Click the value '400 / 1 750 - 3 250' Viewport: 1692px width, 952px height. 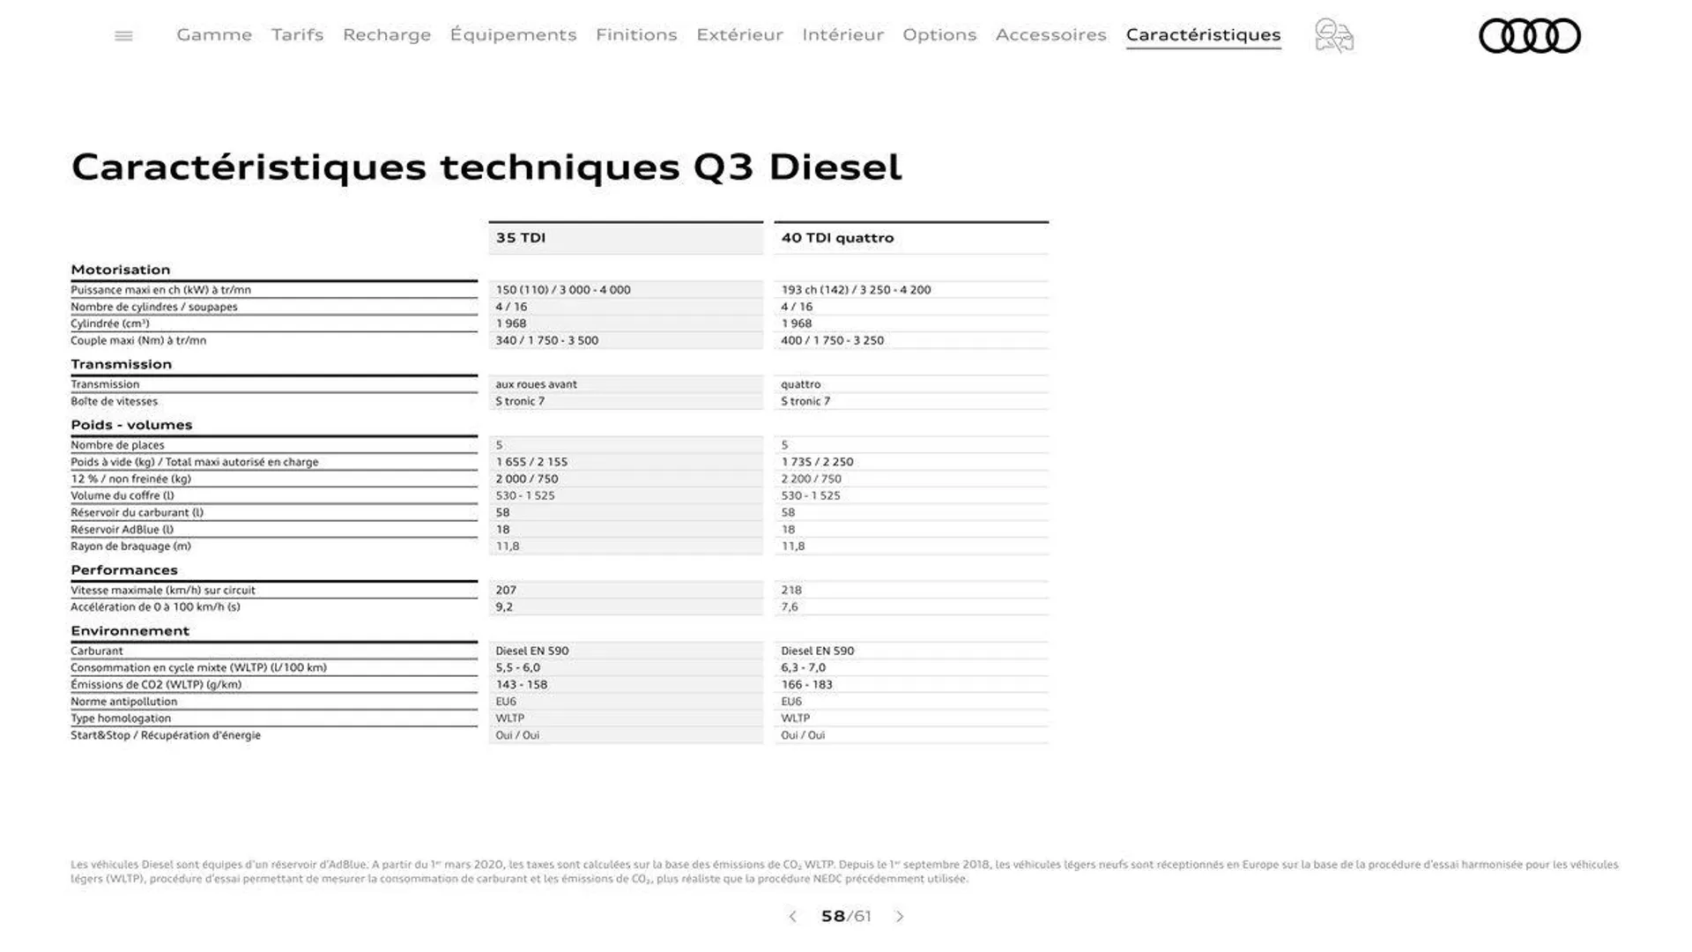pyautogui.click(x=832, y=340)
